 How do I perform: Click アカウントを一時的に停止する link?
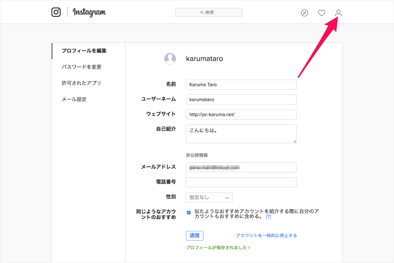tap(267, 236)
